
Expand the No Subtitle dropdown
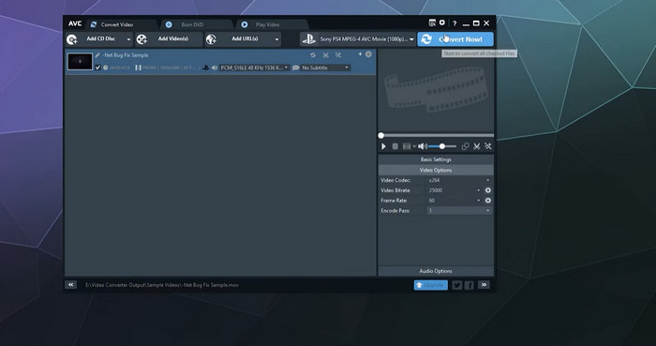pyautogui.click(x=324, y=68)
